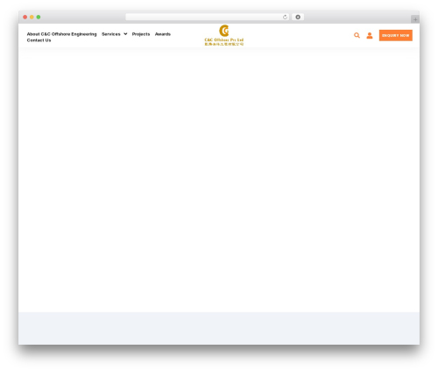The image size is (438, 371).
Task: Open the search magnifier icon
Action: 357,35
